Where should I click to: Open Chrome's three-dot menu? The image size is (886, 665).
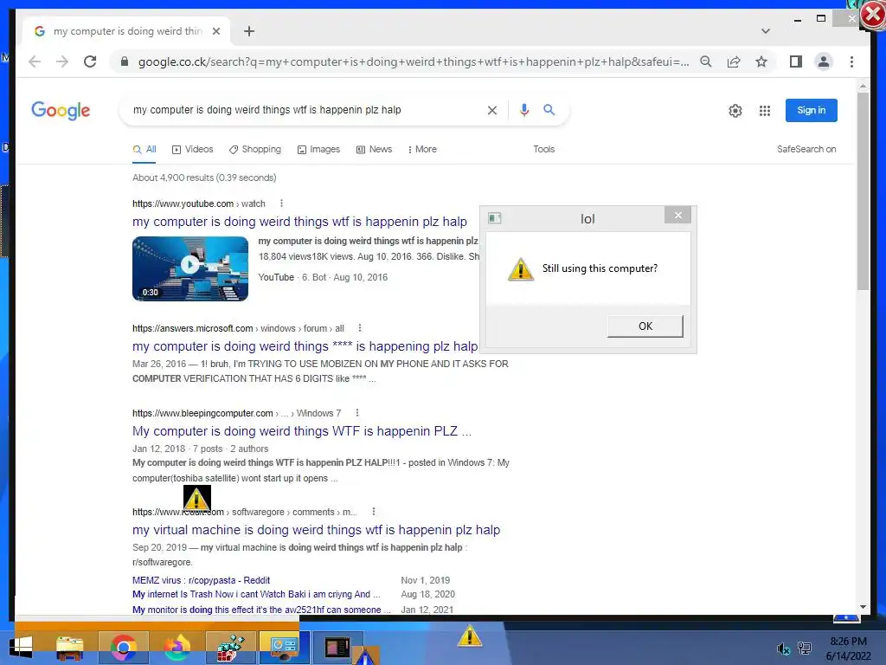coord(851,61)
